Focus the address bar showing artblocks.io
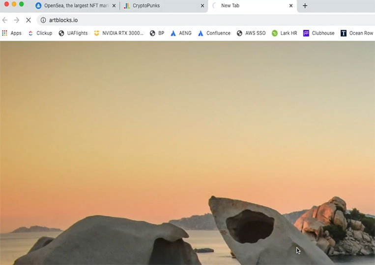Image resolution: width=375 pixels, height=265 pixels. [205, 20]
